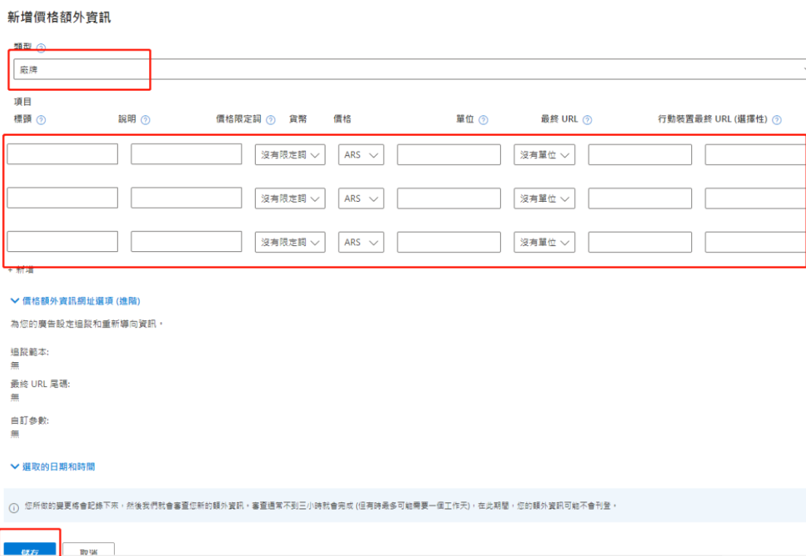Open the help icon beside 類型
The height and width of the screenshot is (556, 806).
coord(41,47)
